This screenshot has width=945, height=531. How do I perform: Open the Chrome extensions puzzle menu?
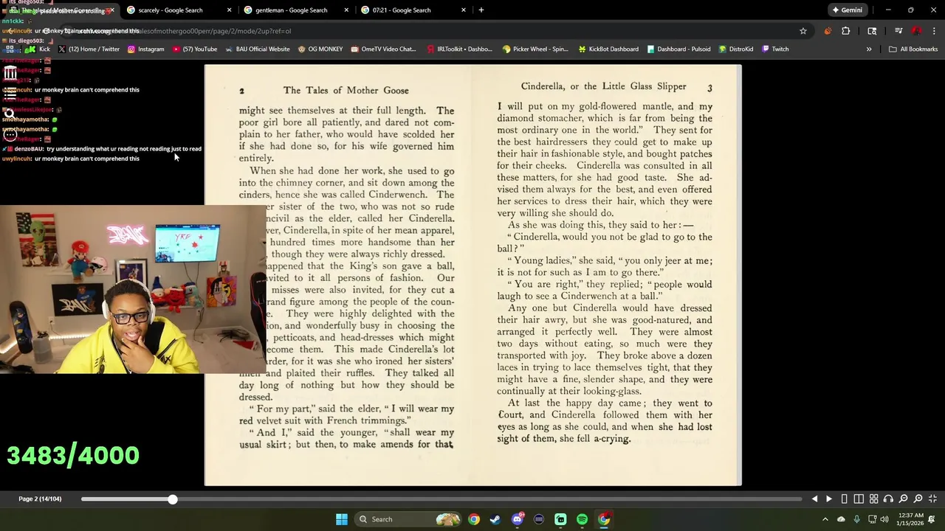[x=846, y=31]
